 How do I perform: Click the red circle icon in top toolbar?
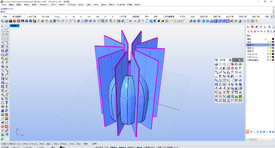pos(67,21)
